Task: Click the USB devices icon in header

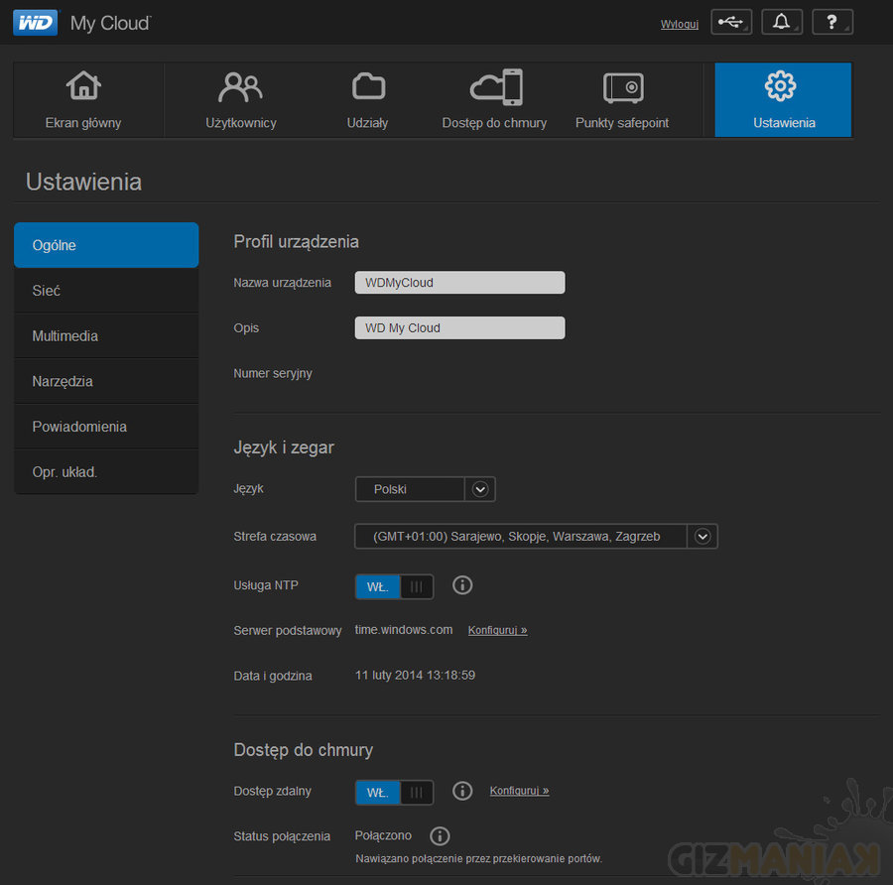Action: (x=731, y=23)
